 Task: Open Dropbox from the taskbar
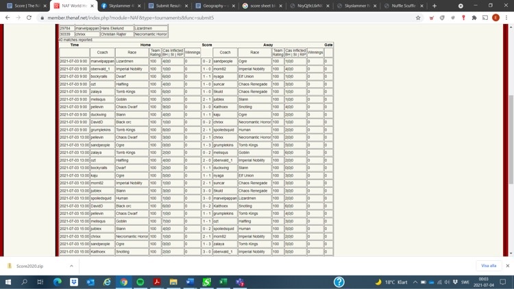(74, 282)
